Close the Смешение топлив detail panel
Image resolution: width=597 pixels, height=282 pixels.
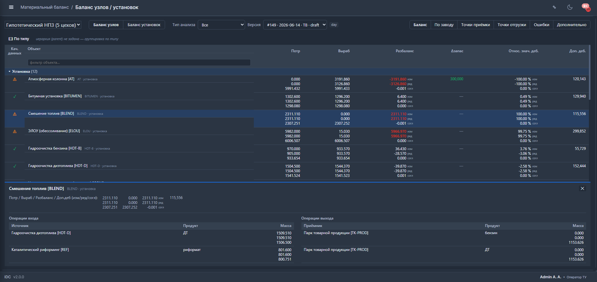[582, 188]
